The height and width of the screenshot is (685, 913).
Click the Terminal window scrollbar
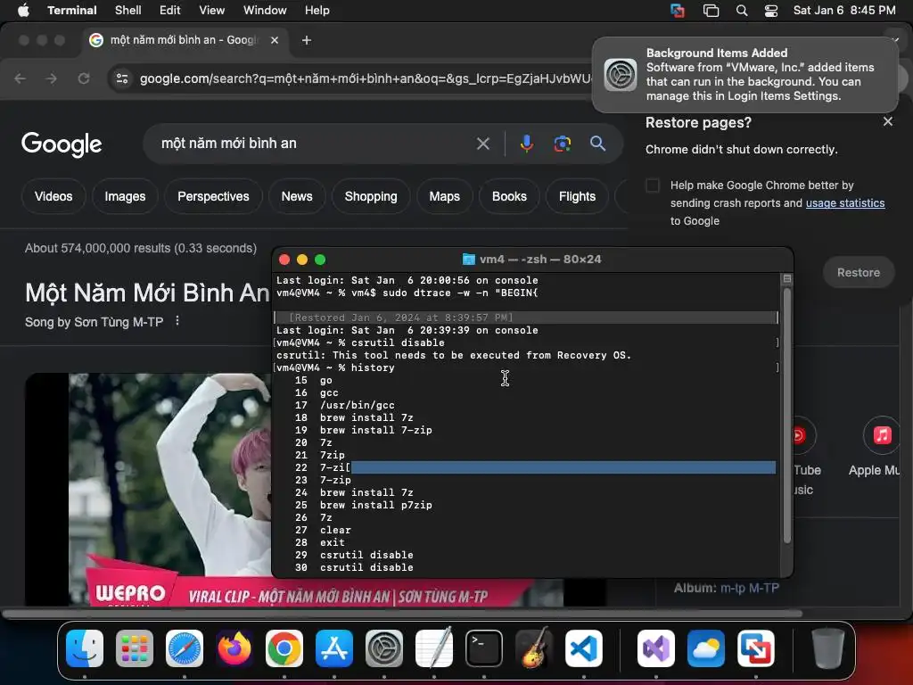click(x=786, y=417)
